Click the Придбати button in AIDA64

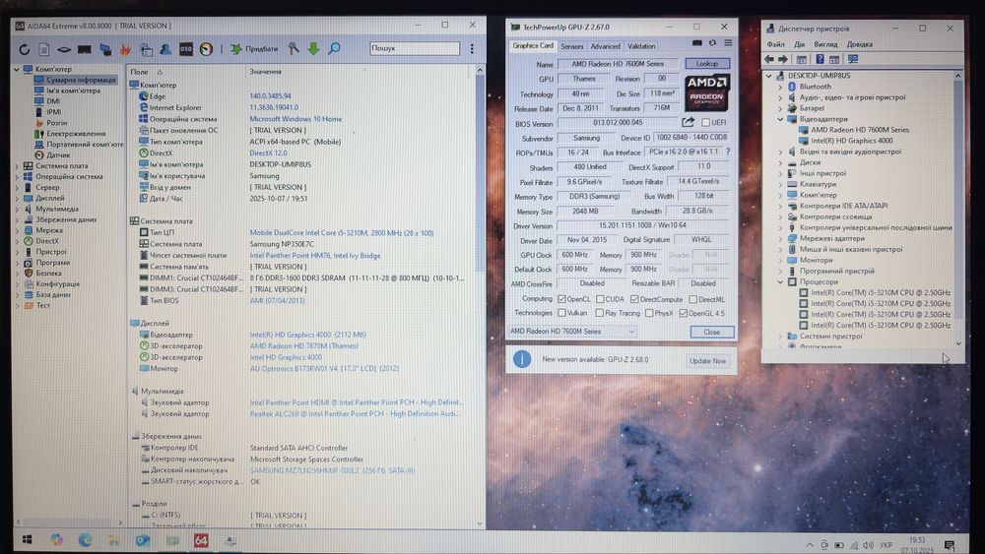[x=254, y=48]
